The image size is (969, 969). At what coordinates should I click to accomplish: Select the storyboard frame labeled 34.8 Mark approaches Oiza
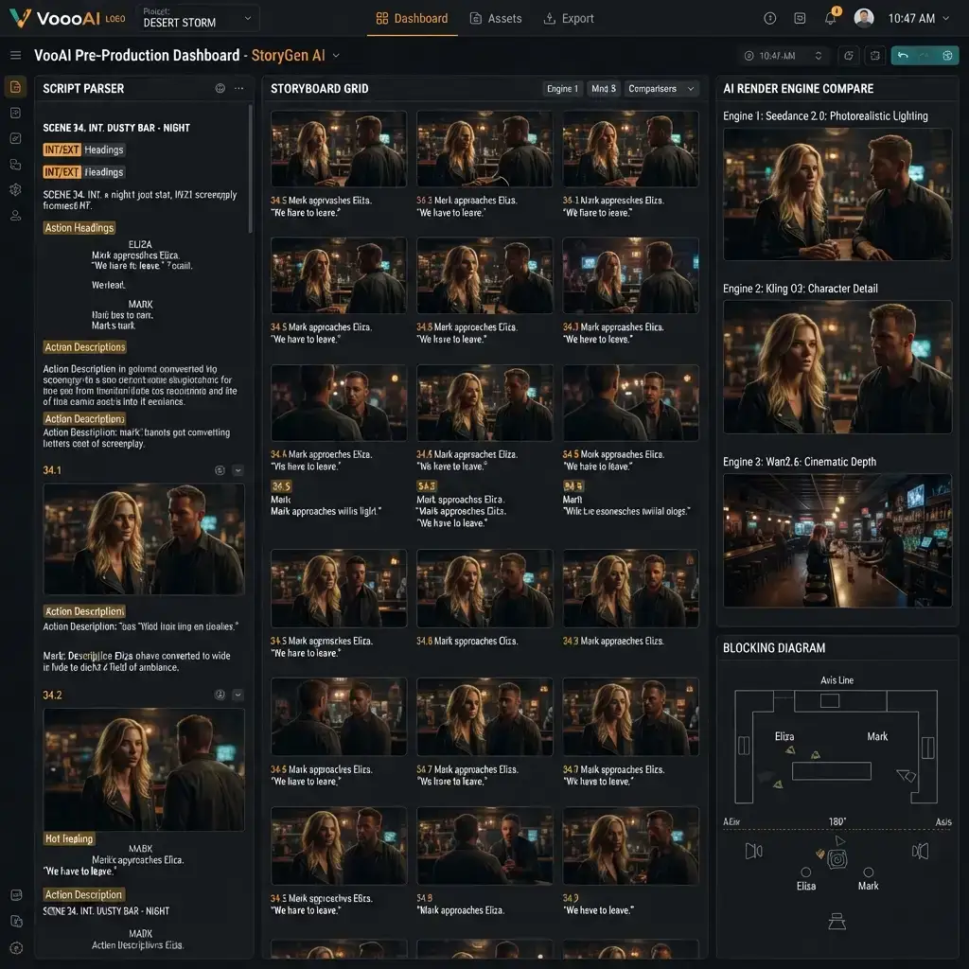pyautogui.click(x=484, y=589)
